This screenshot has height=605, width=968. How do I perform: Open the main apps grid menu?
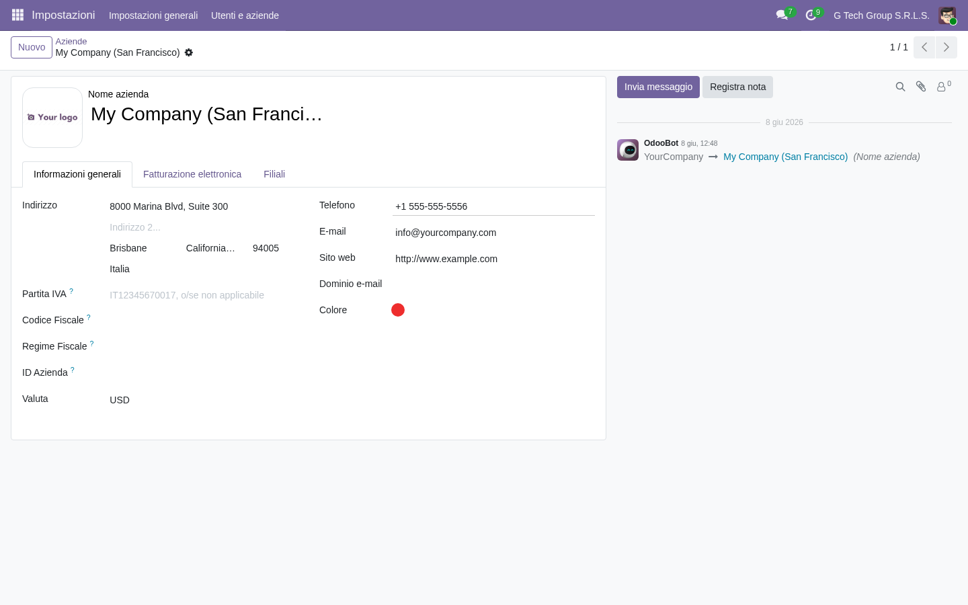tap(17, 15)
